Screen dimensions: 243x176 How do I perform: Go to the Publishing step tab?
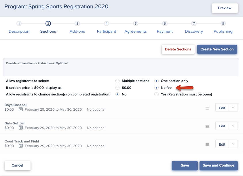point(223,32)
